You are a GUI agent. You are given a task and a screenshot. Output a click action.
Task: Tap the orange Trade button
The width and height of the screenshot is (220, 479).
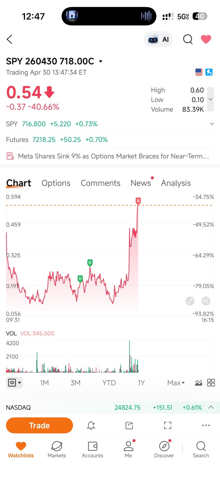coord(39,425)
